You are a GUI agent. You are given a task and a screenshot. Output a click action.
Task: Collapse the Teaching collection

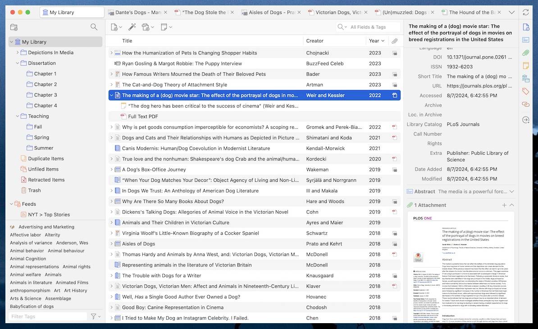pyautogui.click(x=18, y=116)
